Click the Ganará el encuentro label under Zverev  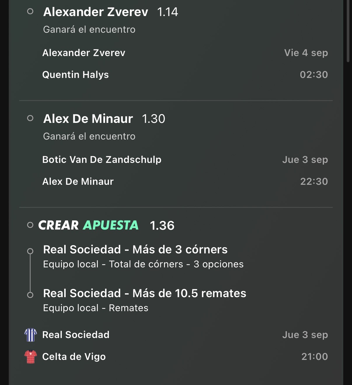[x=89, y=29]
